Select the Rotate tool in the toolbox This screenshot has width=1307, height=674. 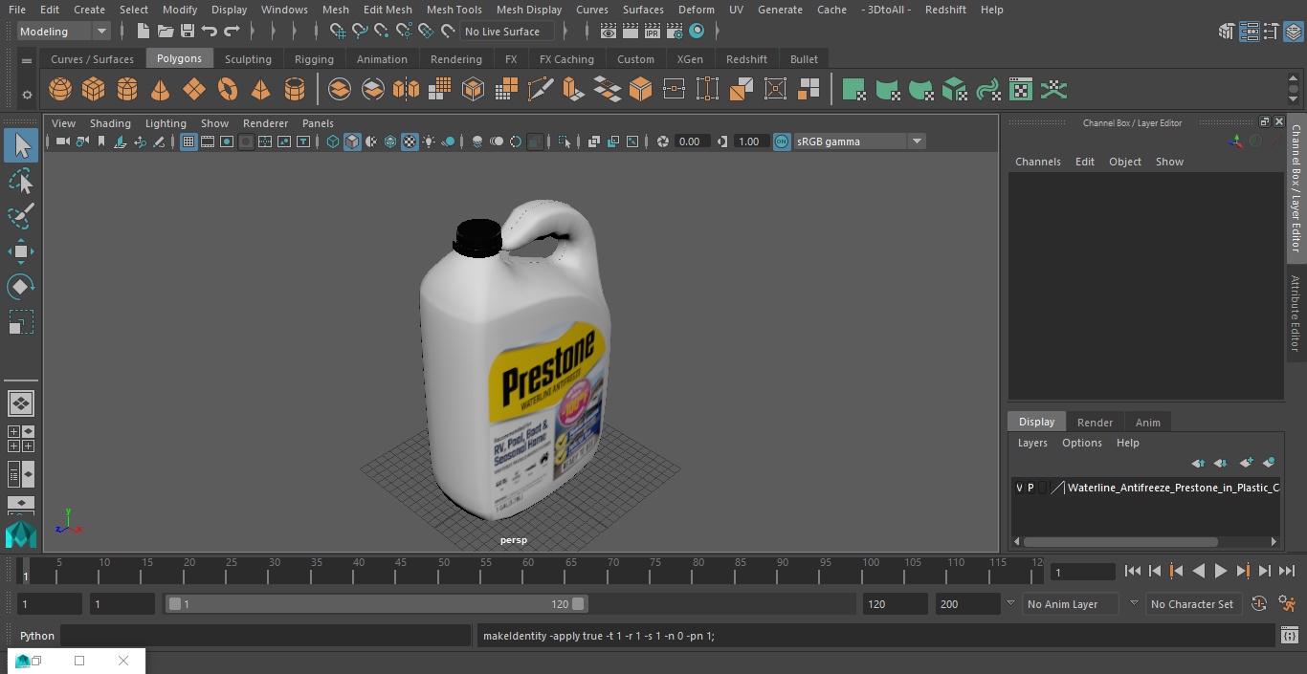pyautogui.click(x=20, y=287)
